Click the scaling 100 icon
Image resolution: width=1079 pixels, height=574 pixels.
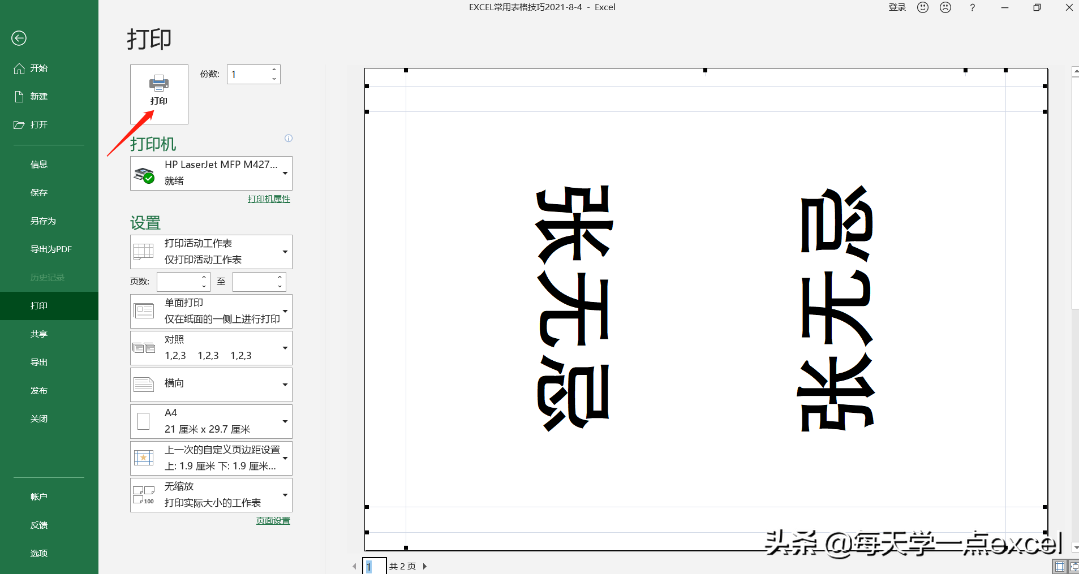(x=144, y=495)
